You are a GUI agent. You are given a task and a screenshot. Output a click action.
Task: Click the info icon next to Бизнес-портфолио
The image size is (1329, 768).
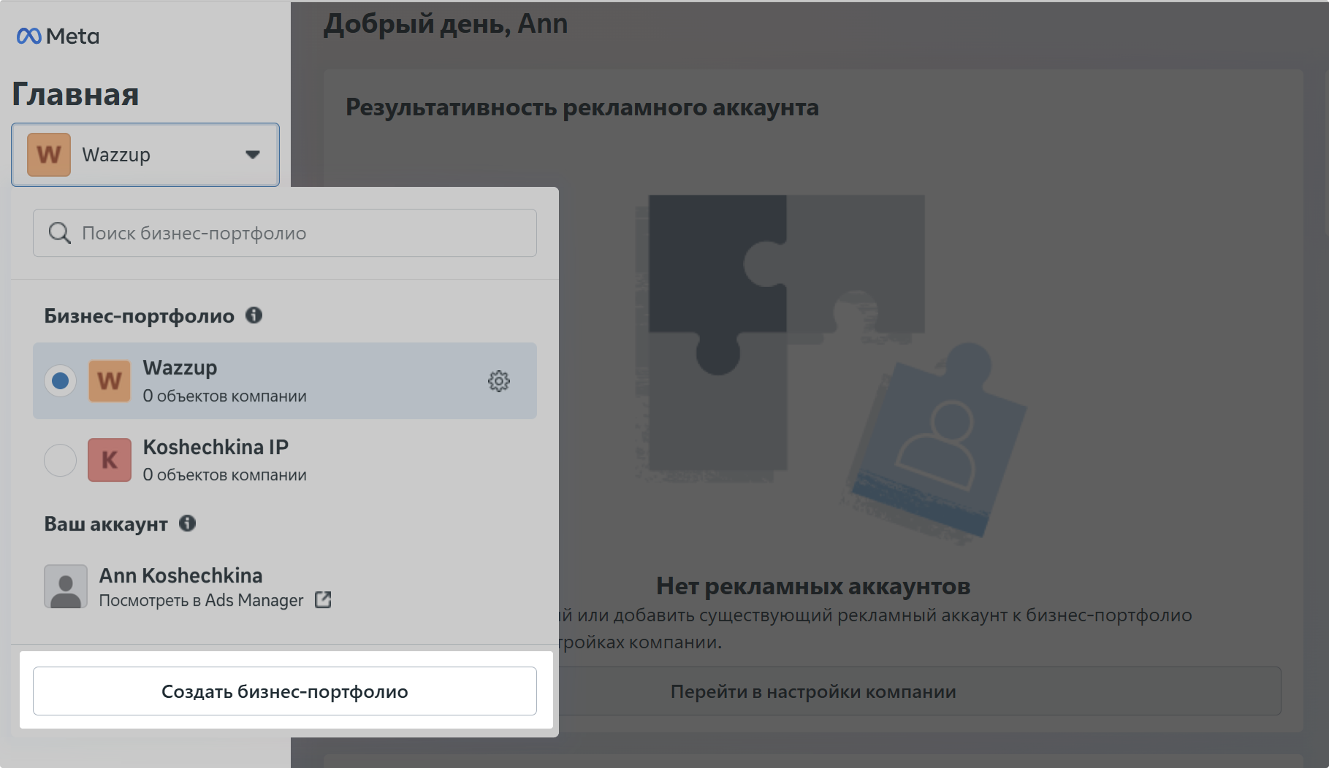[254, 315]
